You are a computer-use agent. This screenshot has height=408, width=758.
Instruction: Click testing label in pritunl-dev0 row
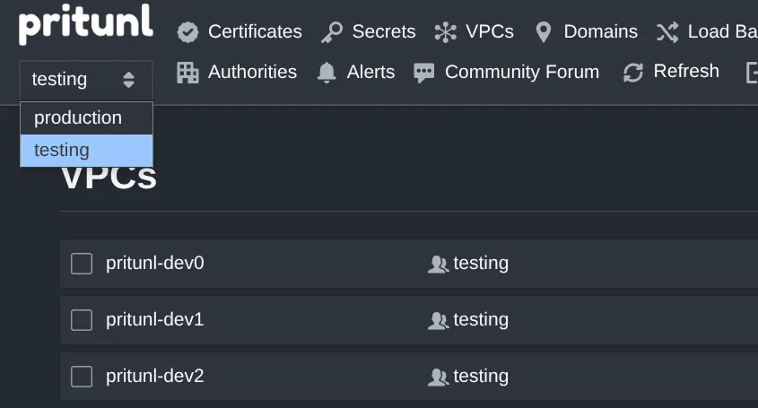tap(481, 264)
